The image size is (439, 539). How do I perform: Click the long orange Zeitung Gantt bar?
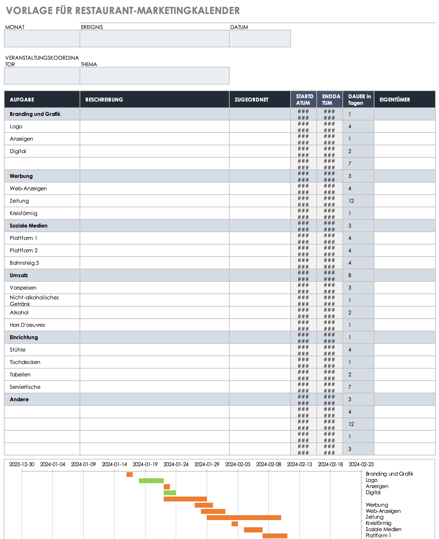pos(244,517)
